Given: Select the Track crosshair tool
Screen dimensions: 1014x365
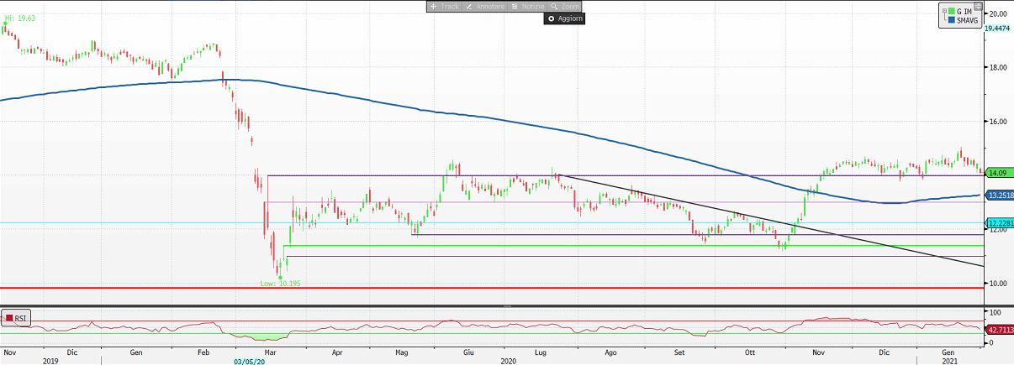Looking at the screenshot, I should click(444, 6).
